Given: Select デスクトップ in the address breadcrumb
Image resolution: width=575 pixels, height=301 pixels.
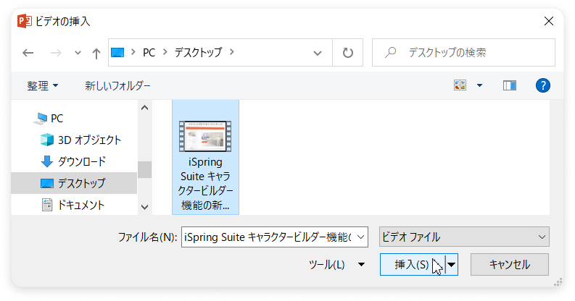Looking at the screenshot, I should click(198, 53).
